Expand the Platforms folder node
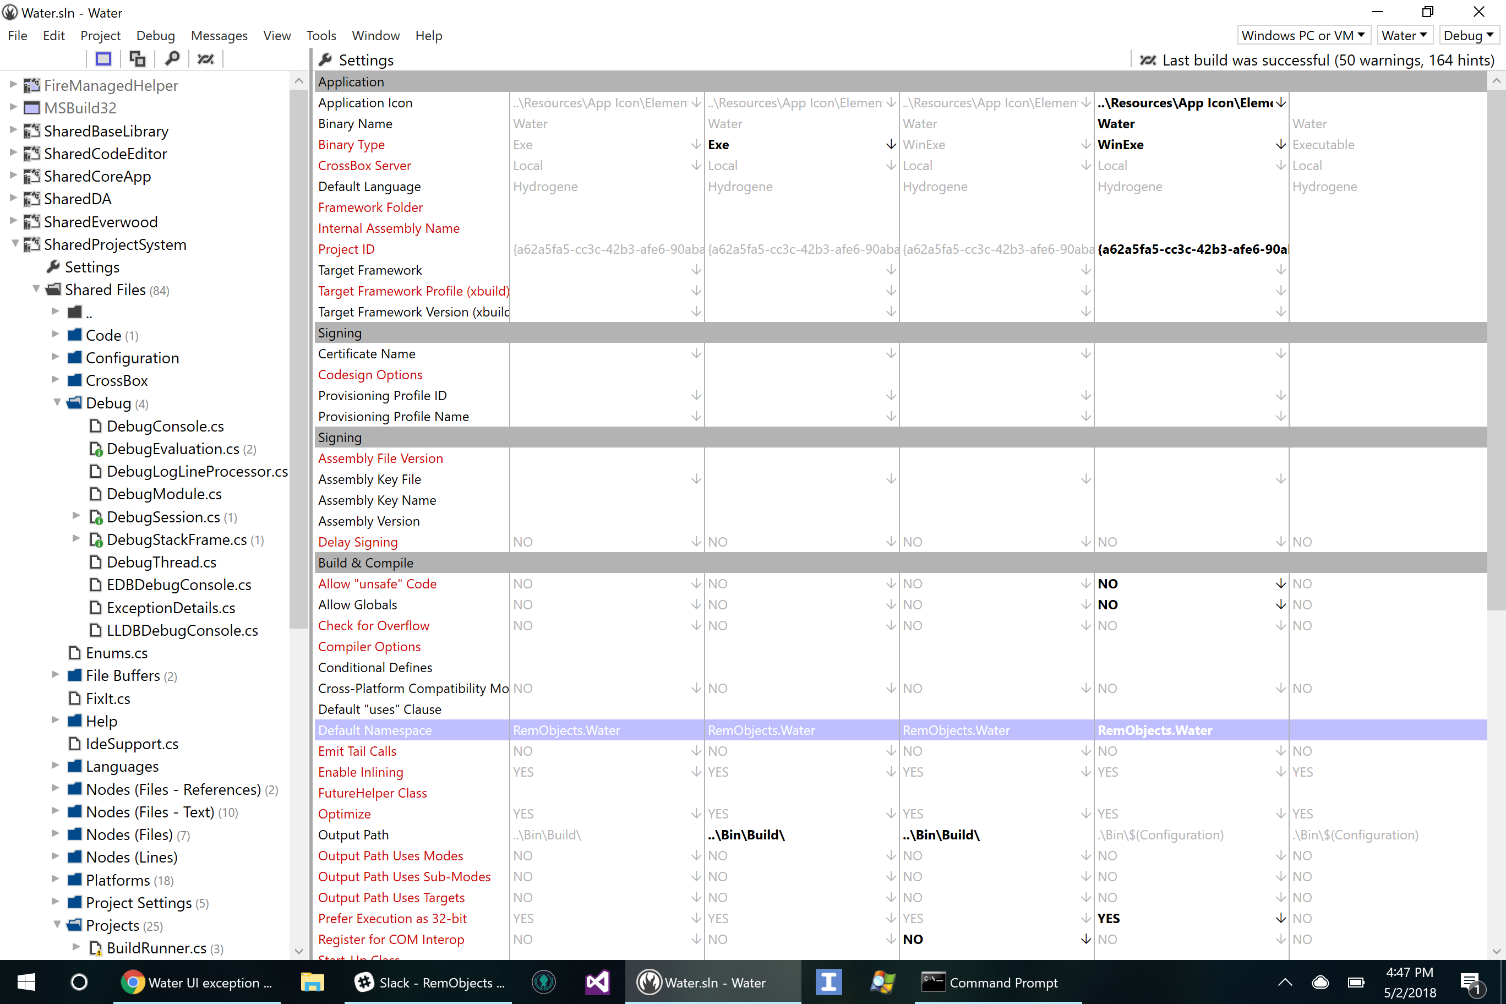Image resolution: width=1506 pixels, height=1004 pixels. pyautogui.click(x=55, y=878)
